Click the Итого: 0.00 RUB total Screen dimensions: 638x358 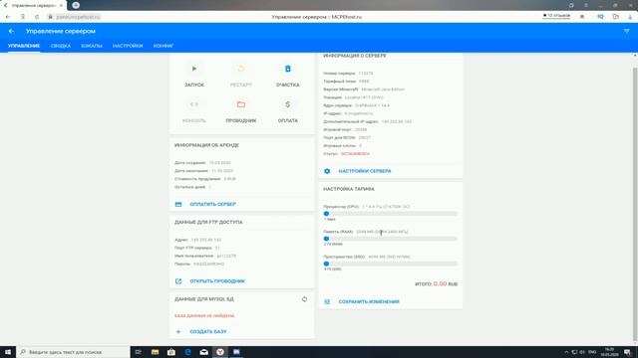(x=437, y=283)
